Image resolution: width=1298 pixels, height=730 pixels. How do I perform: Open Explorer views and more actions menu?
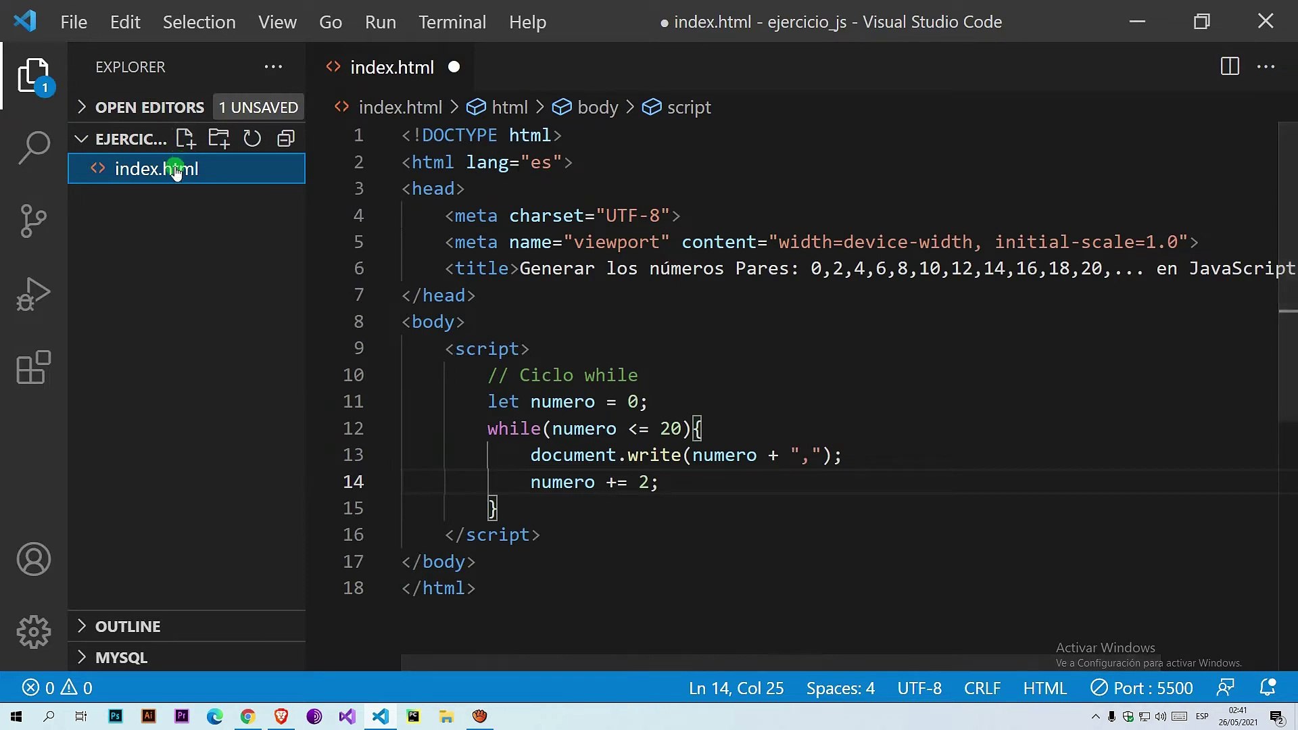[273, 67]
